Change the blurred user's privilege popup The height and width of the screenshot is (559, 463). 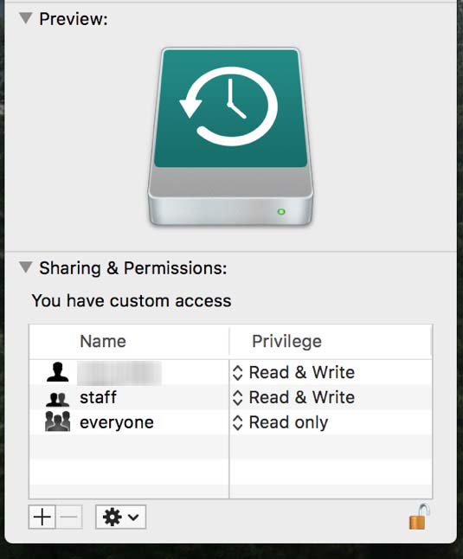tap(293, 373)
